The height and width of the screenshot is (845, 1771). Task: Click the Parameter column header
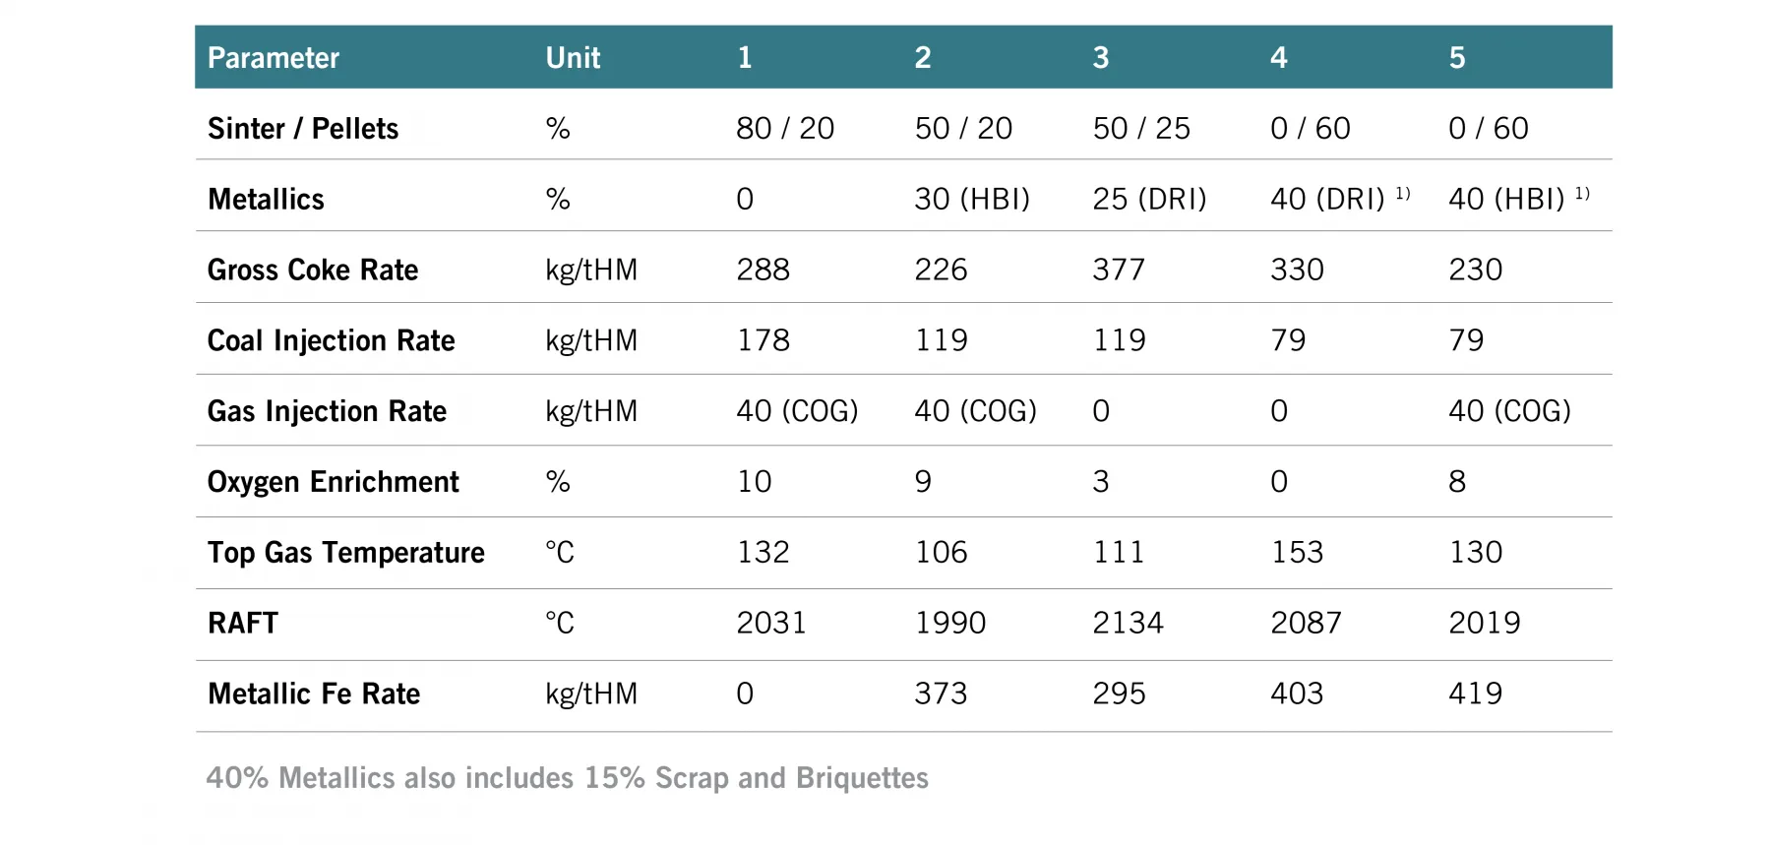click(273, 58)
